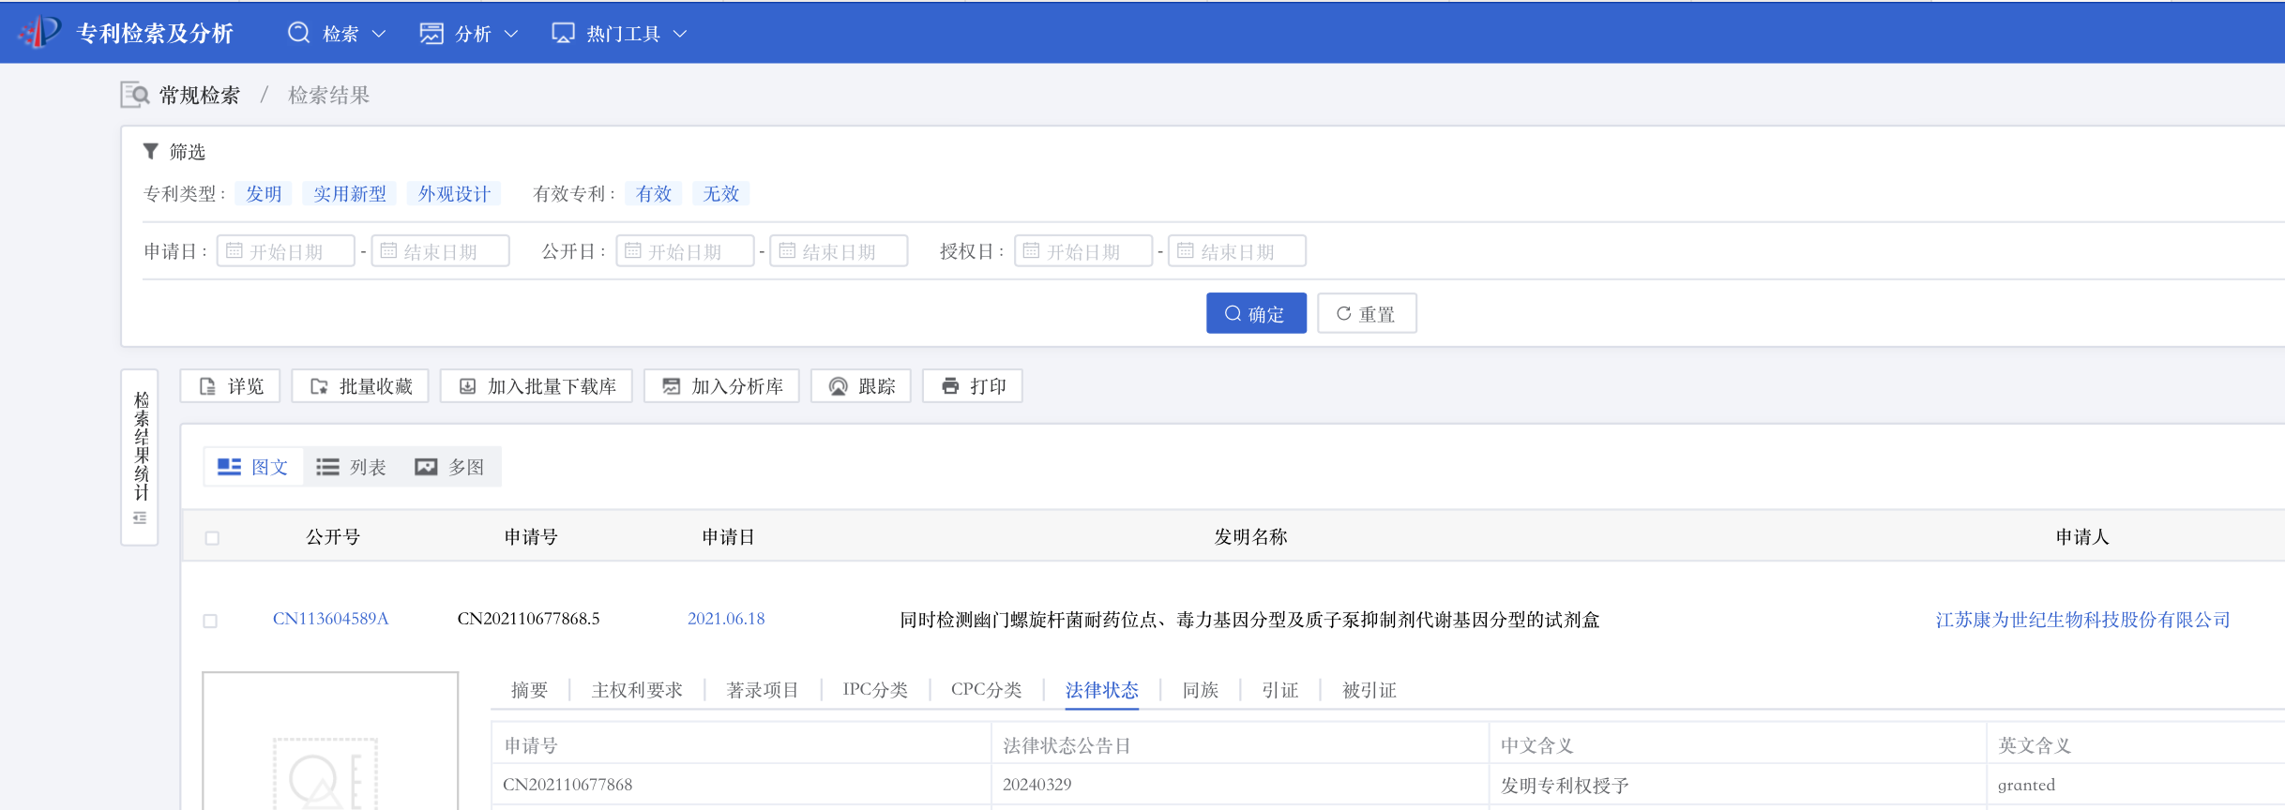2285x810 pixels.
Task: Select the 法律状态 tab
Action: pyautogui.click(x=1102, y=690)
